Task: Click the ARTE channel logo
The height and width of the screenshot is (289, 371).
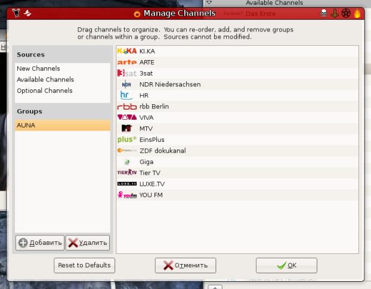Action: point(127,62)
